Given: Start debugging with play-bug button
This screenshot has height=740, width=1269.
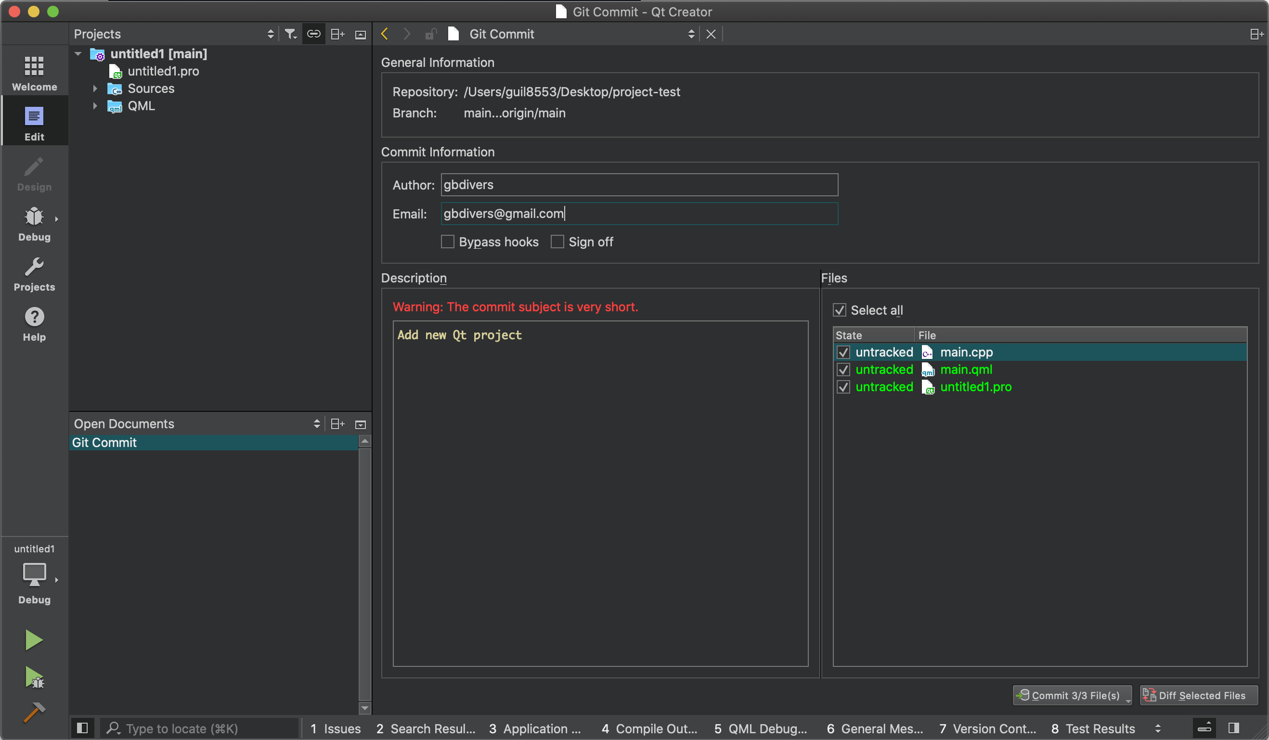Looking at the screenshot, I should click(34, 677).
